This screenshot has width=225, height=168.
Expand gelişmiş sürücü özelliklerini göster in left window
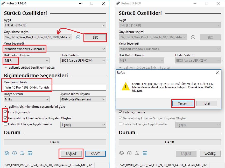[30, 68]
